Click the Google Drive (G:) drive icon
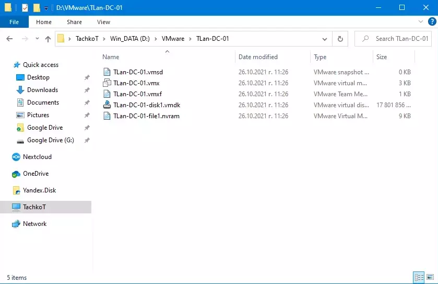The width and height of the screenshot is (438, 284). (20, 141)
